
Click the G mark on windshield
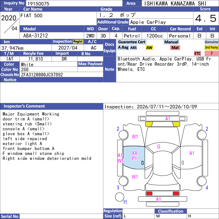click(x=159, y=146)
